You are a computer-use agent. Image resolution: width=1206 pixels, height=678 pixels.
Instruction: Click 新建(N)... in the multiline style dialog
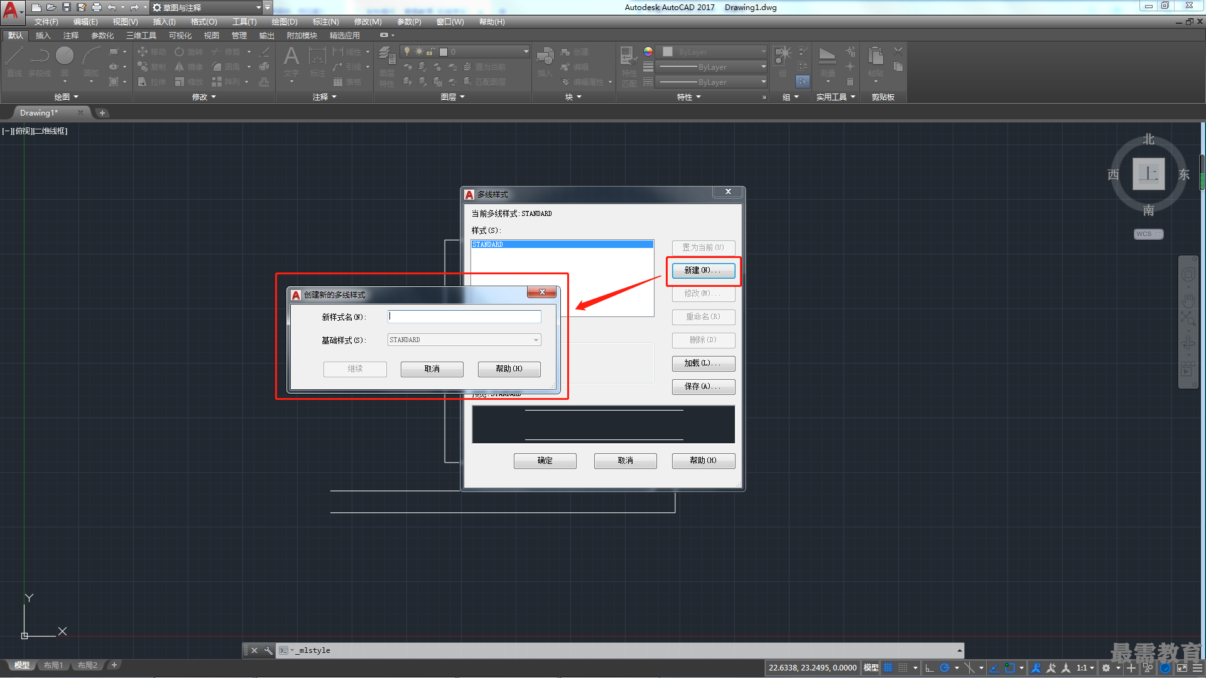pos(703,271)
